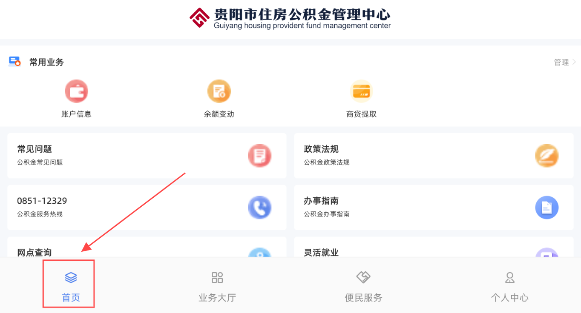Select the 商贷提取 card icon
Viewport: 581px width, 313px height.
361,91
